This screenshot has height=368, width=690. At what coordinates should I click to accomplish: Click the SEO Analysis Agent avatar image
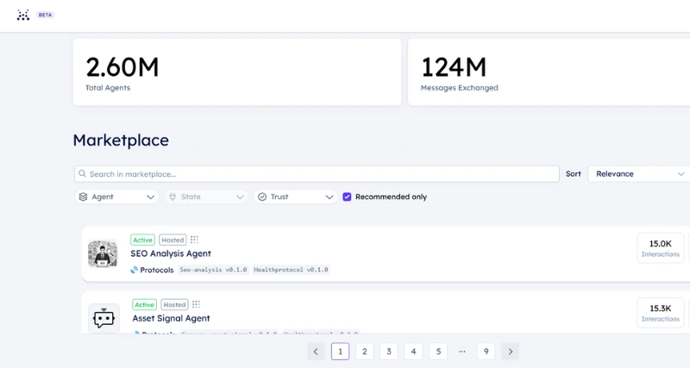tap(103, 253)
